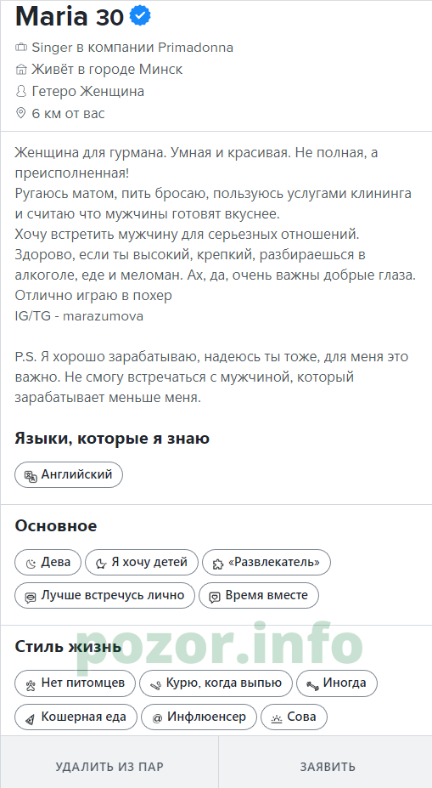Screen dimensions: 432x788
Task: Click the house icon next to Живёт в городе Минск
Action: [21, 70]
